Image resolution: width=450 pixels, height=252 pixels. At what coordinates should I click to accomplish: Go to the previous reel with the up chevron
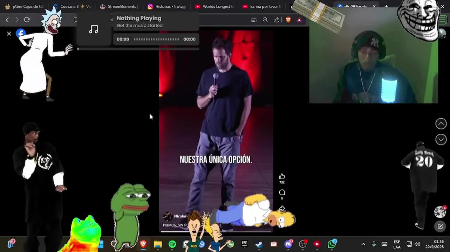pos(441,124)
